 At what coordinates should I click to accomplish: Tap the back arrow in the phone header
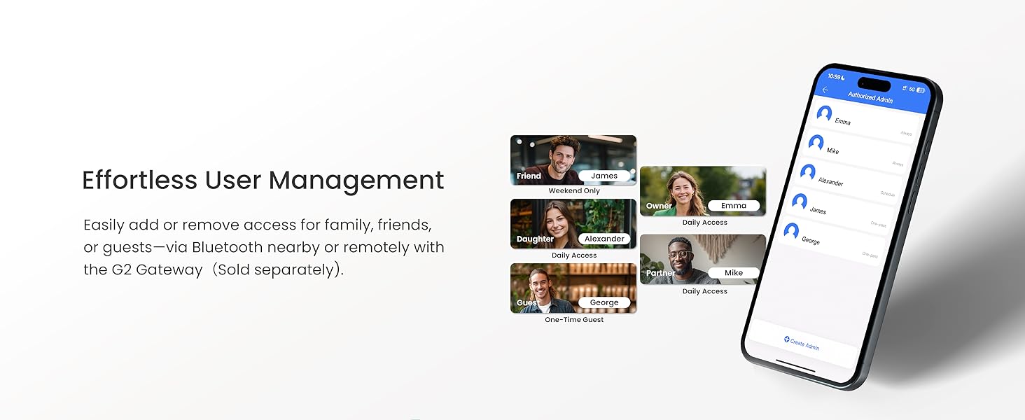point(825,90)
